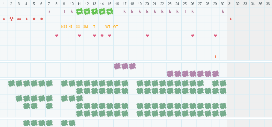Image resolution: width=272 pixels, height=127 pixels.
Task: Select the purple 'l' mark on day 25
Action: (x=185, y=11)
